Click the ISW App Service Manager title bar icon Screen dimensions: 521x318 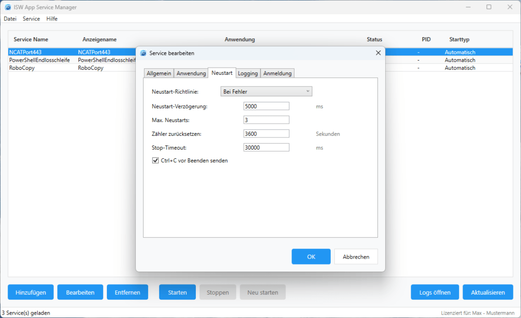click(x=7, y=7)
